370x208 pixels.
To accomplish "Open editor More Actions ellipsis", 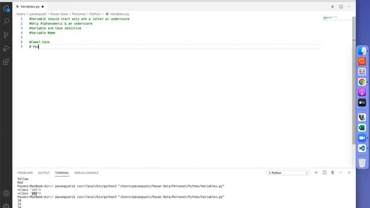I will pos(349,6).
